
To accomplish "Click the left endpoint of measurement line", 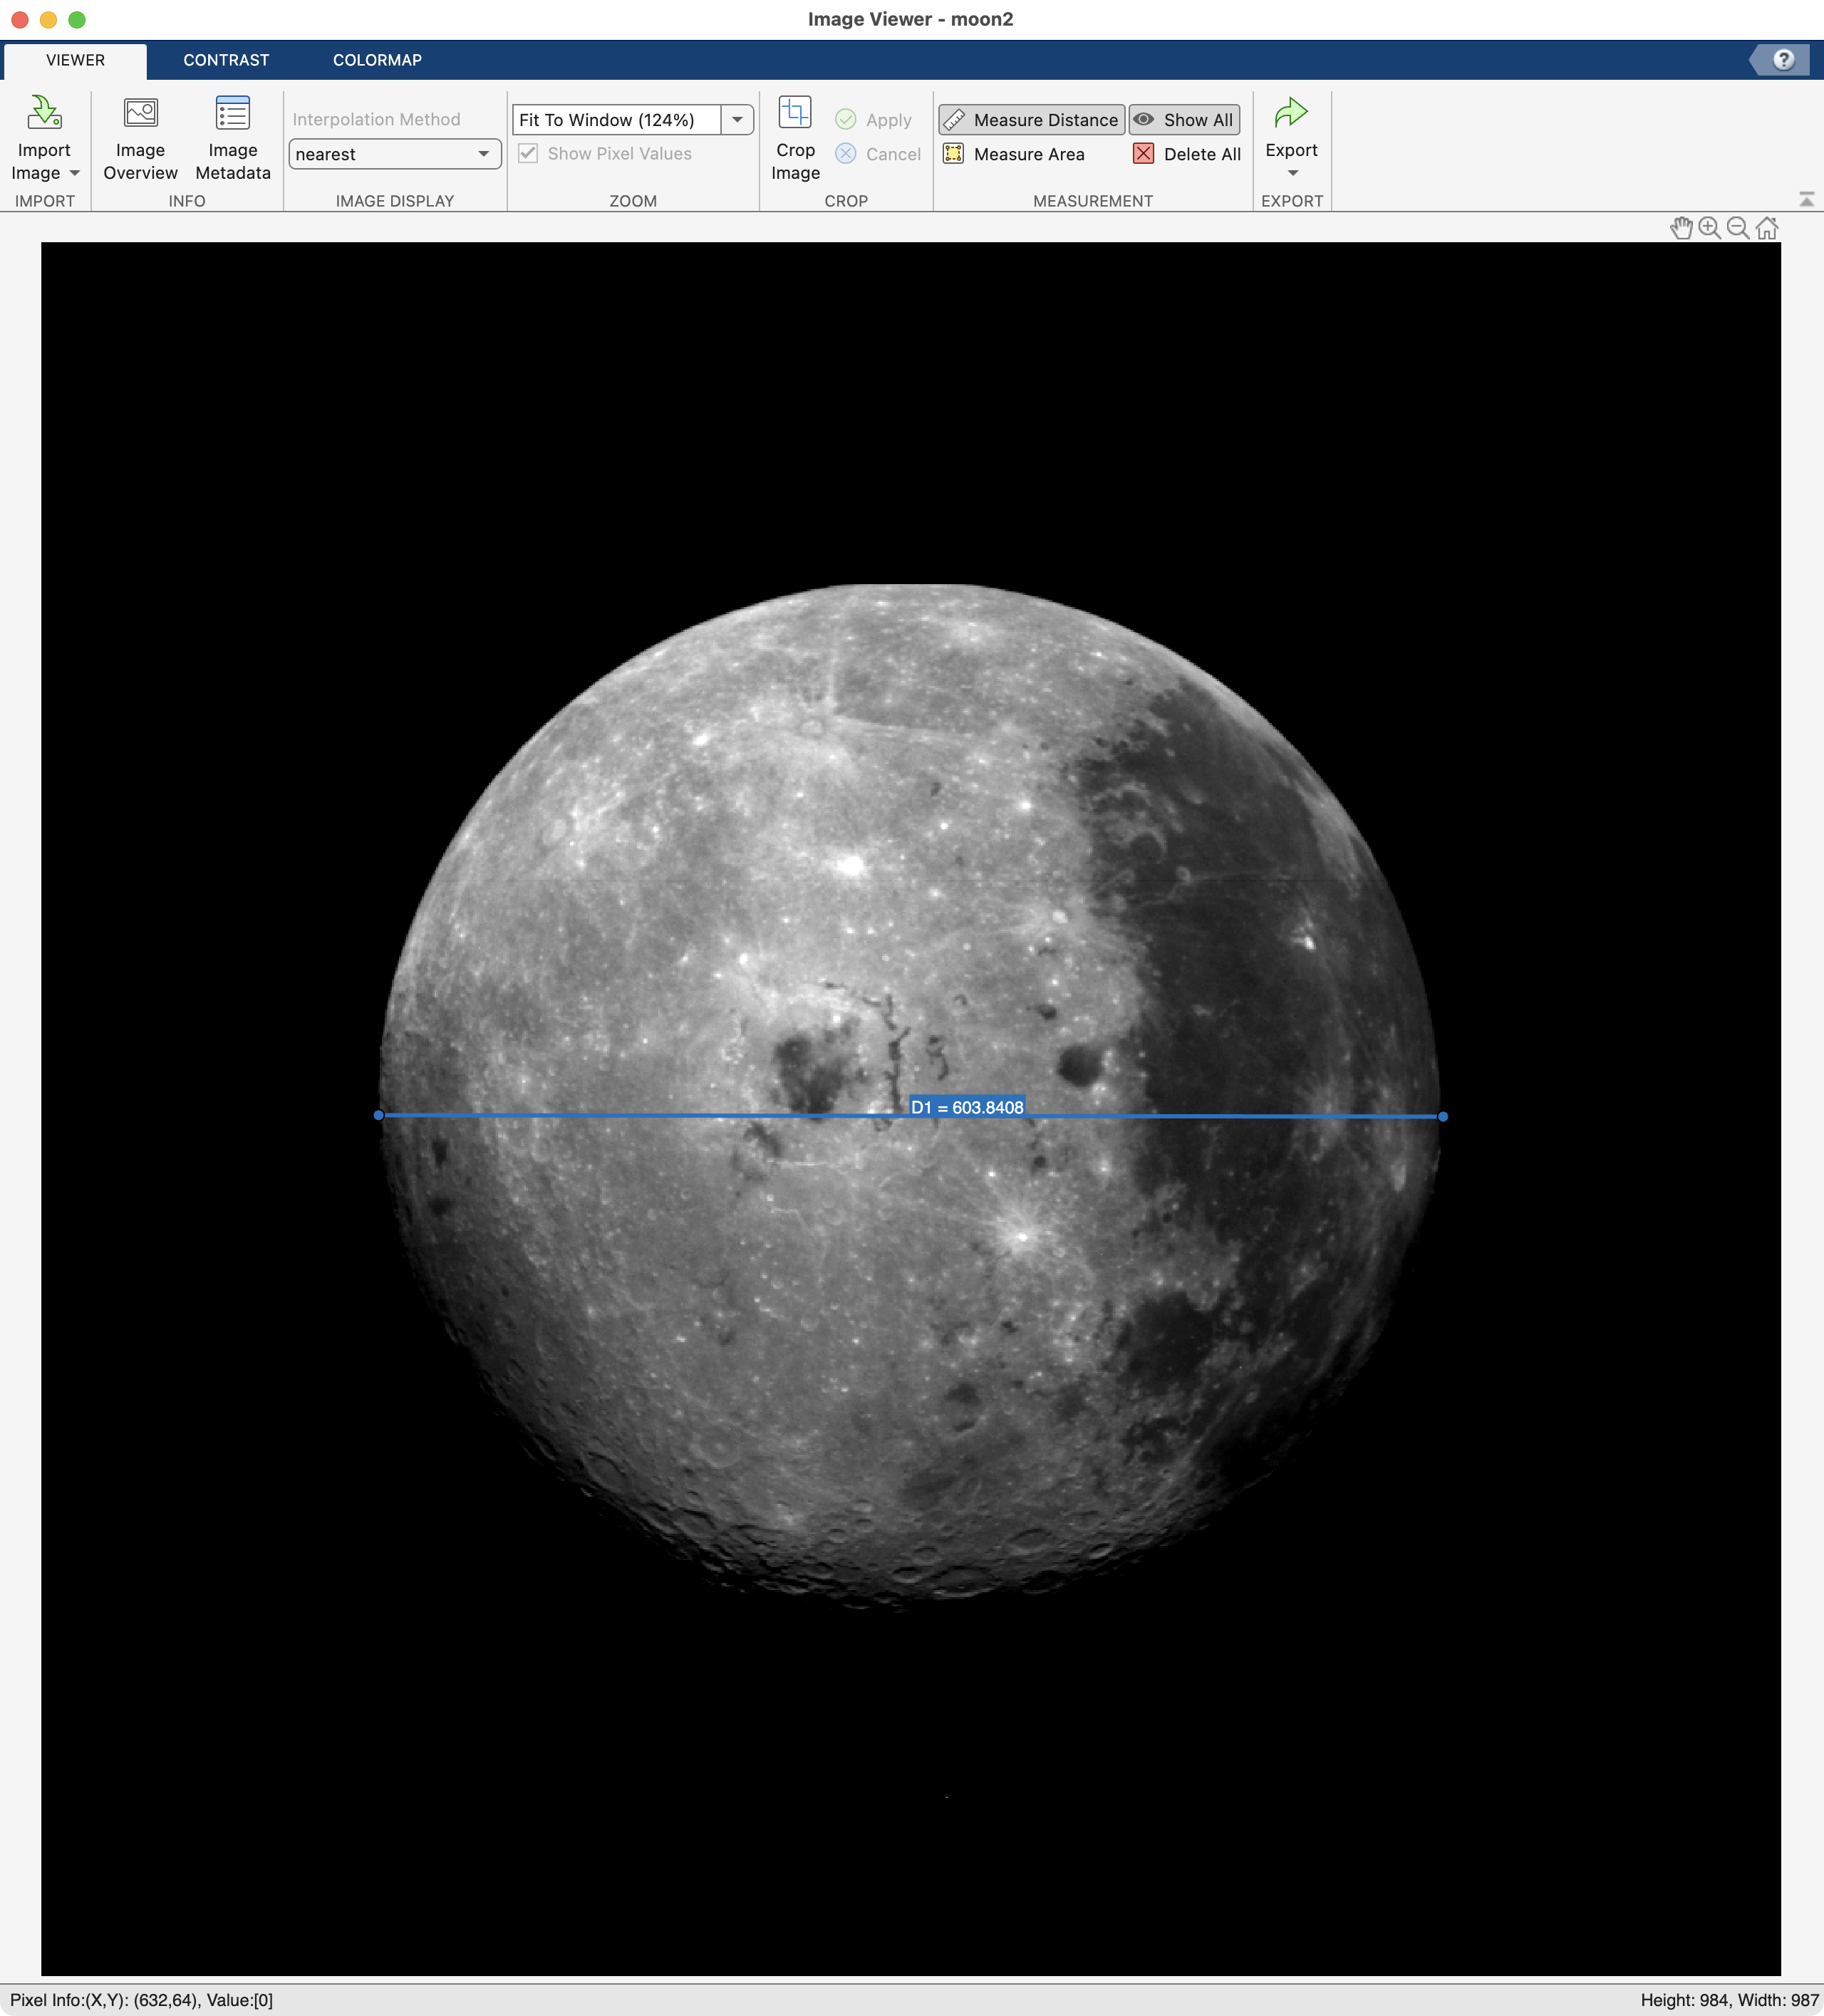I will click(378, 1115).
